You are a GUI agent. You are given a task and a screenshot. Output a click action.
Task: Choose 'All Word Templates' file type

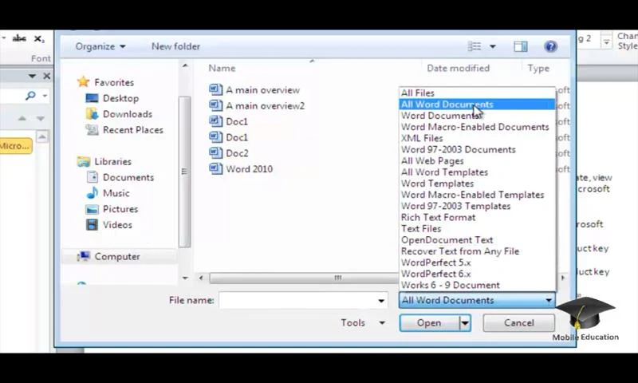(x=477, y=172)
